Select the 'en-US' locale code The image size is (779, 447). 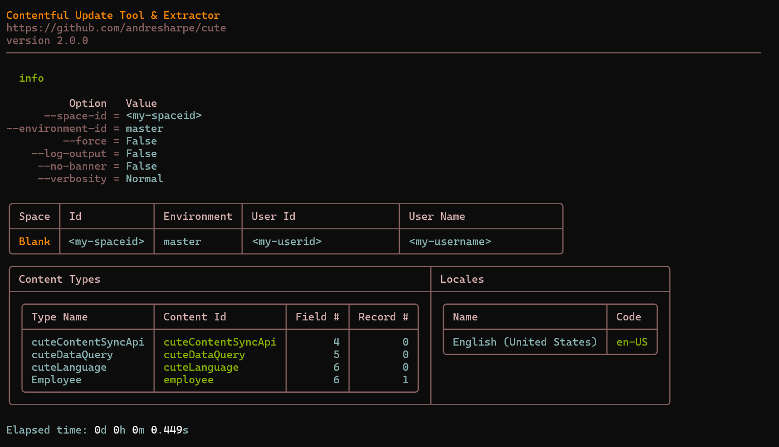pyautogui.click(x=632, y=342)
